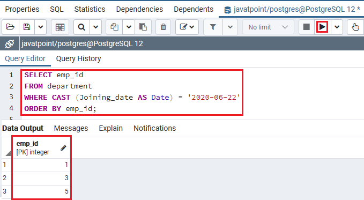
Task: Click the Stop query square button
Action: pyautogui.click(x=307, y=27)
